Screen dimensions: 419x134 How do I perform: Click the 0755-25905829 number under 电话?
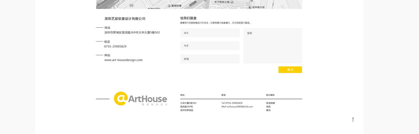click(x=115, y=46)
